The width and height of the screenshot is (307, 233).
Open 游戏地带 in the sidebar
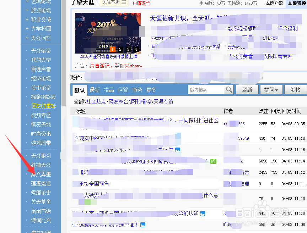click(41, 143)
